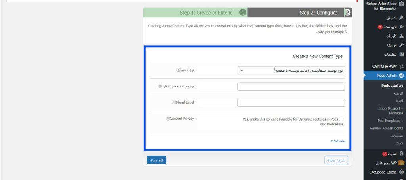Viewport: 406px width, 180px height.
Task: Click the unique label (برچسب منحصر به فرد) field
Action: (x=291, y=87)
